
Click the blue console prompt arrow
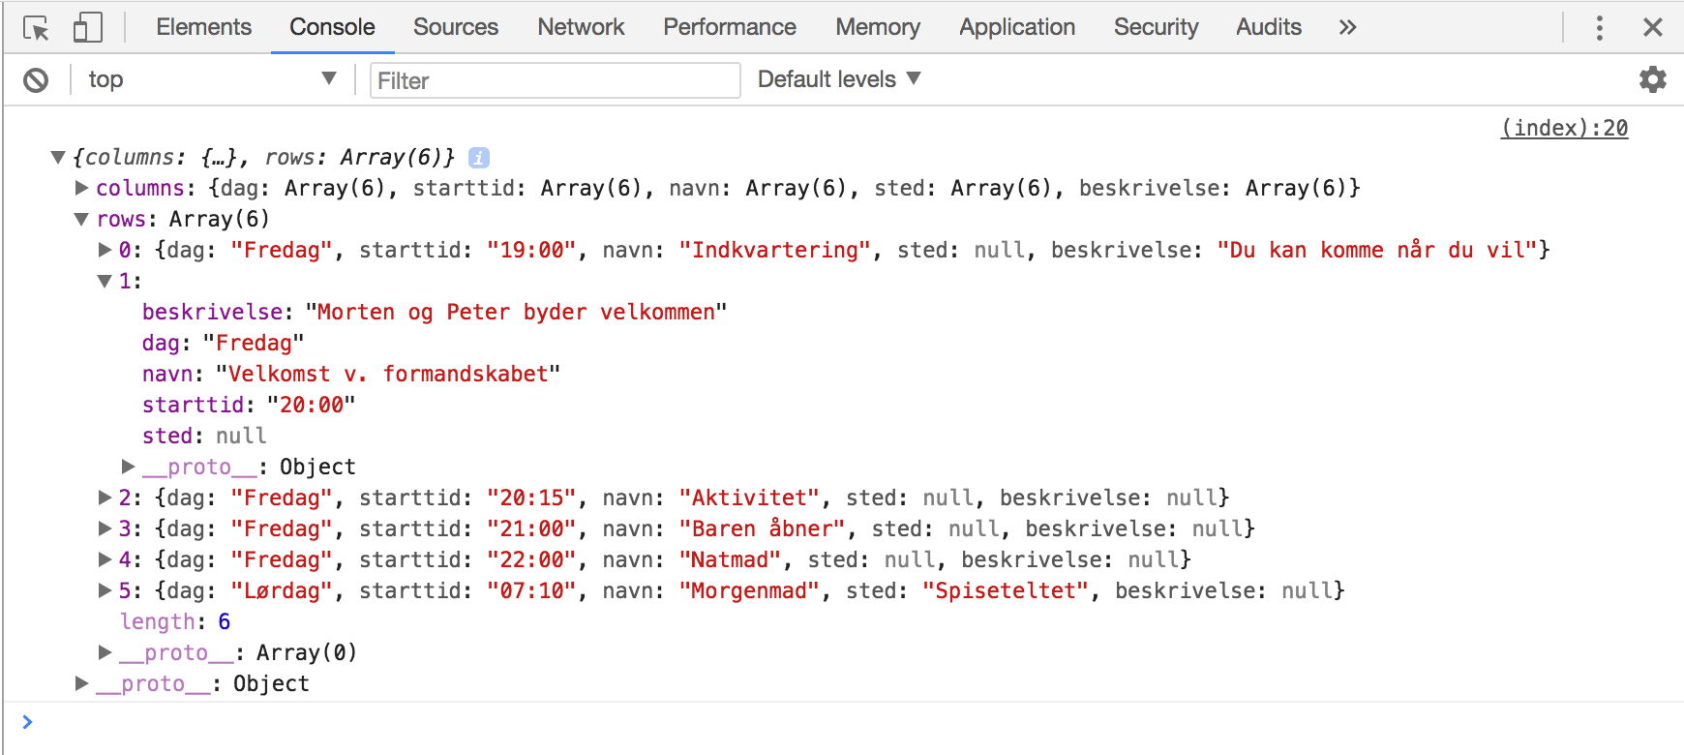coord(27,721)
